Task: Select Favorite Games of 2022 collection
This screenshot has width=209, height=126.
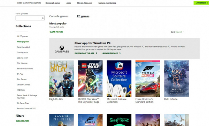Action: [x=27, y=109]
